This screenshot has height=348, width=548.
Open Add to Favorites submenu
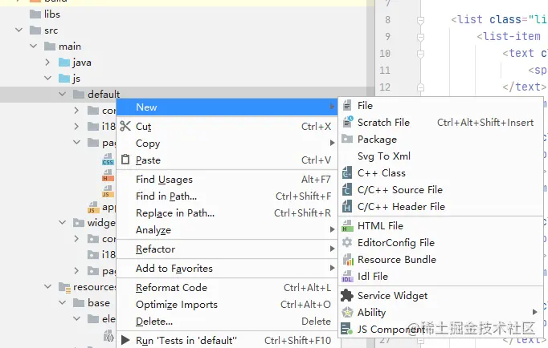coord(227,268)
